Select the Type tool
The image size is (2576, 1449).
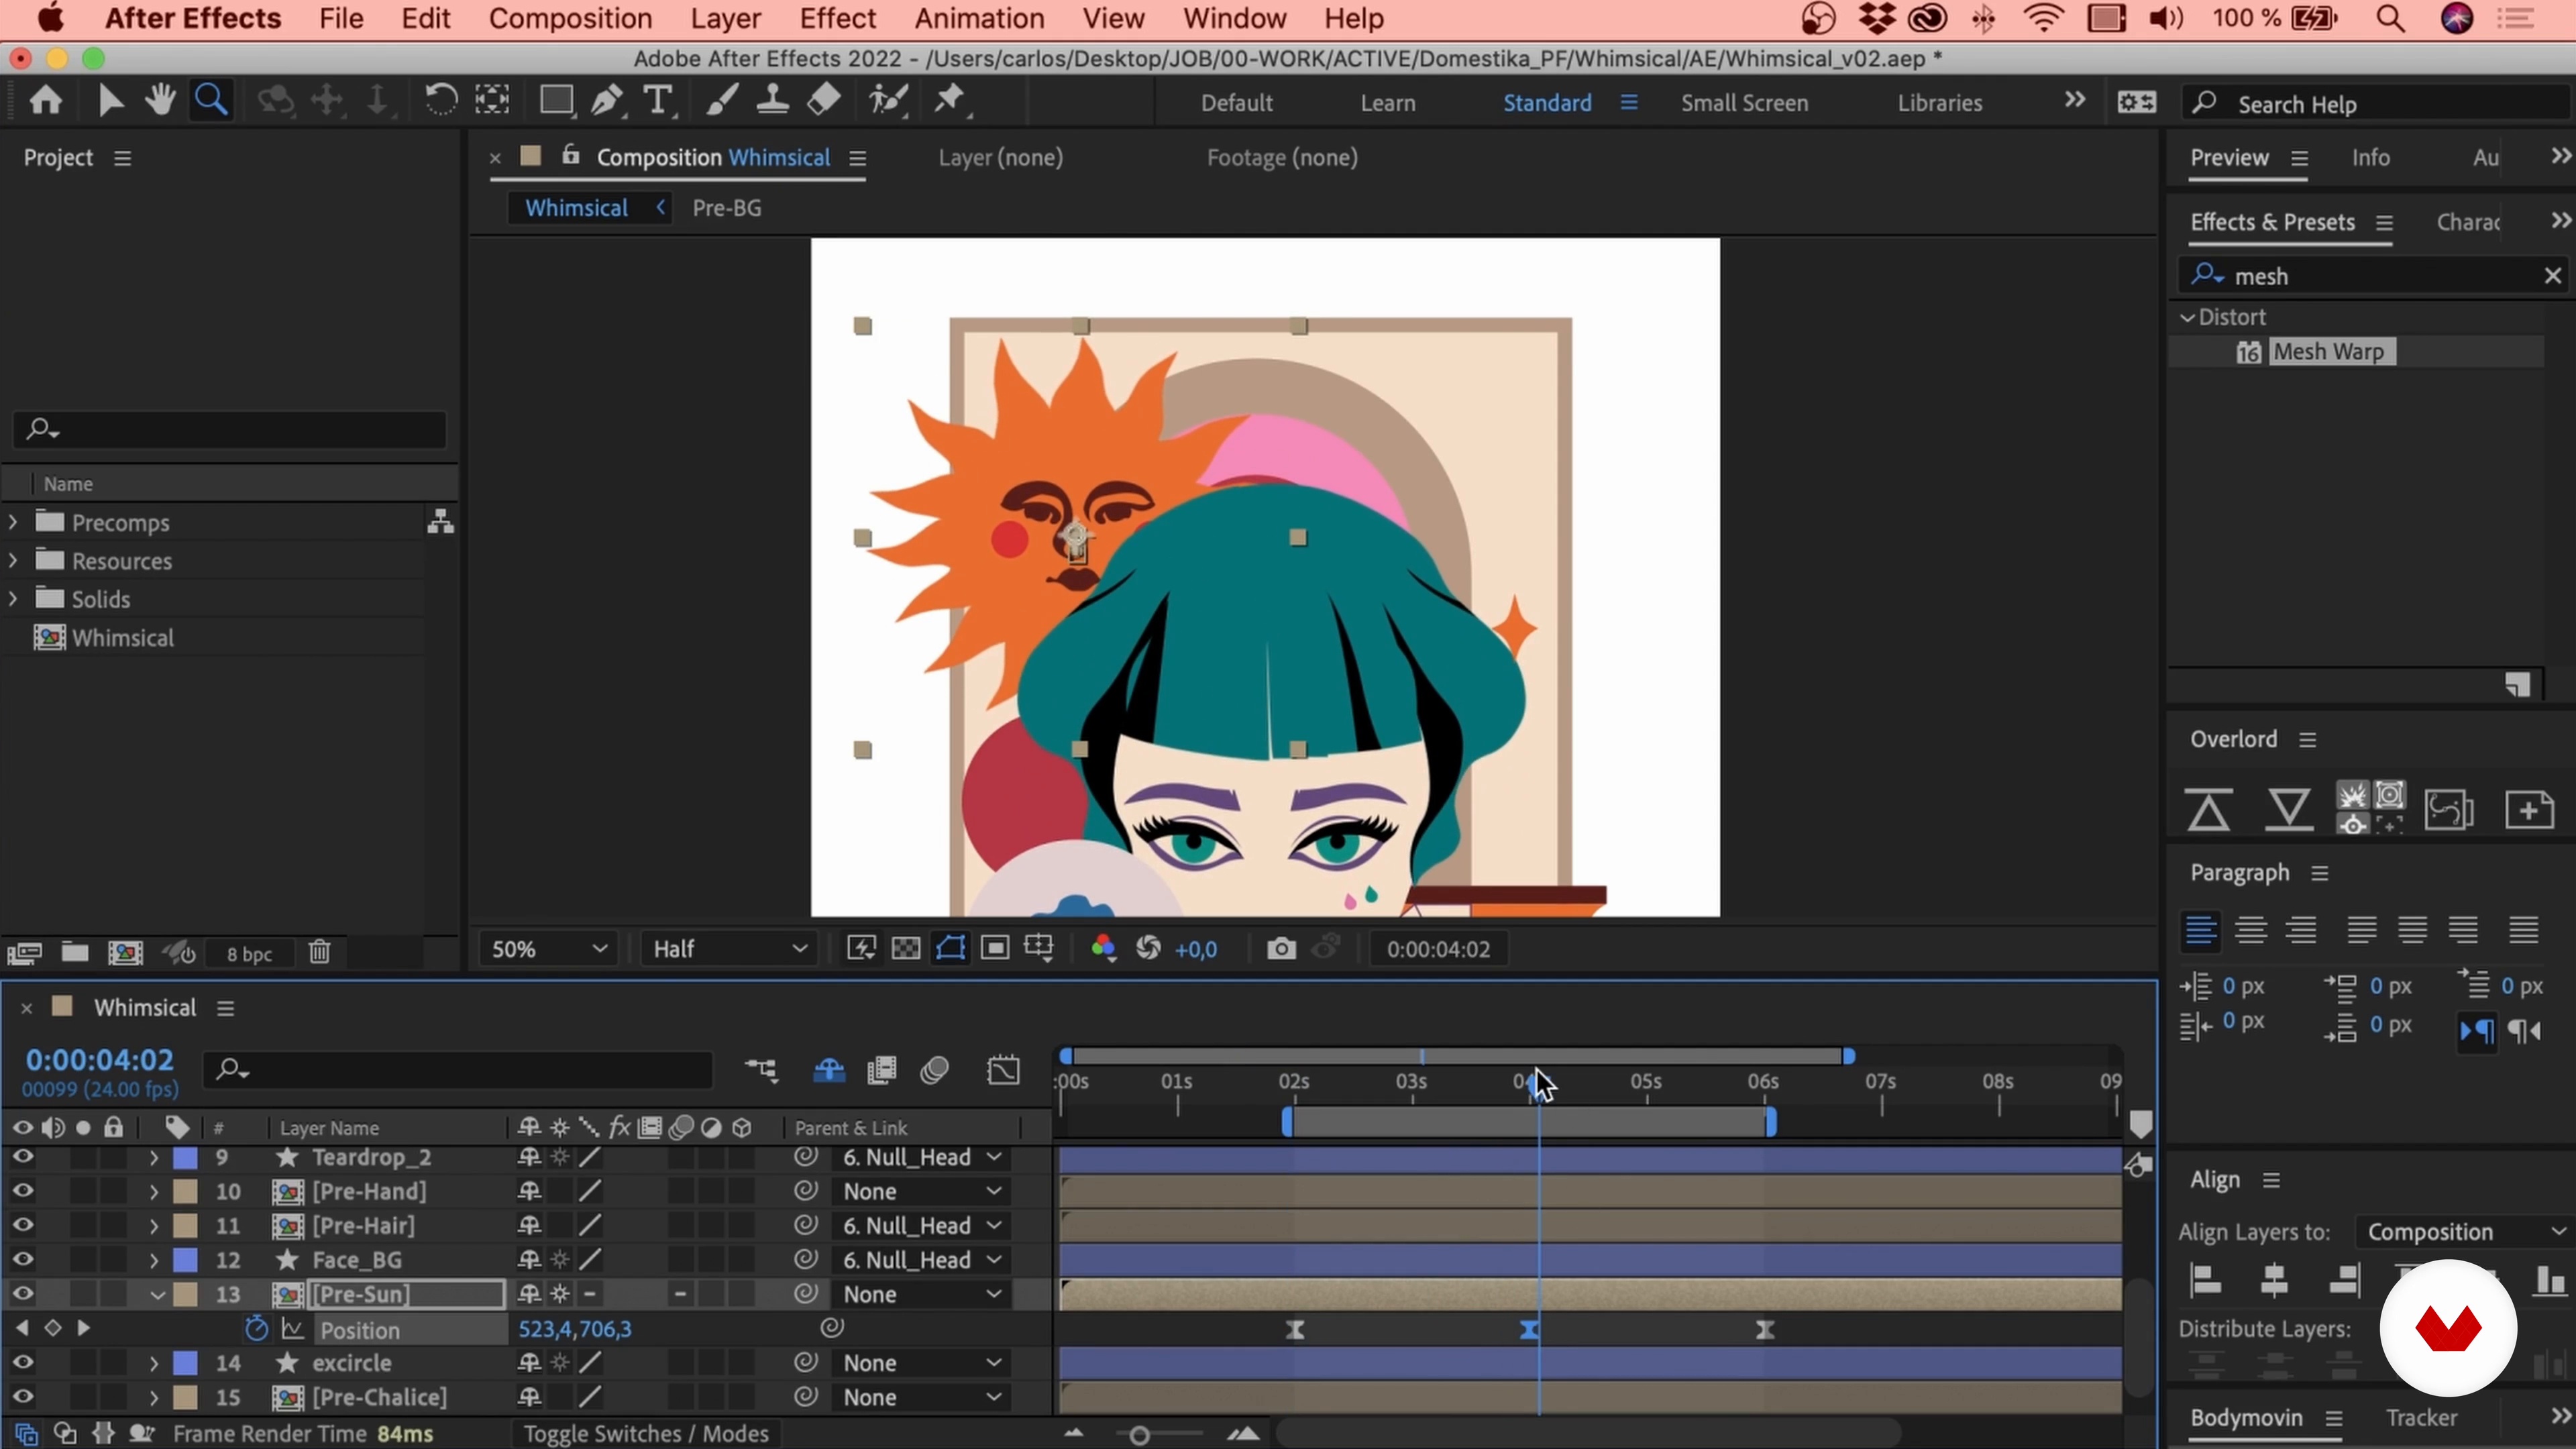(x=658, y=101)
